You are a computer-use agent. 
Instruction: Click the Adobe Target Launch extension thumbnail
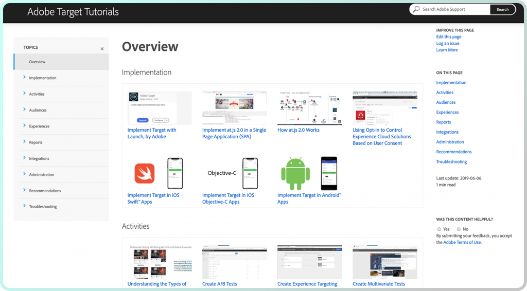160,108
